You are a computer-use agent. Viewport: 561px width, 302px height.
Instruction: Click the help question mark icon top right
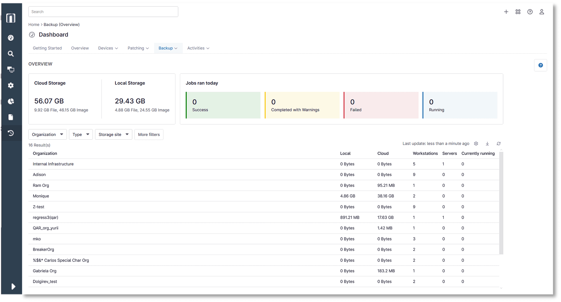(x=530, y=12)
